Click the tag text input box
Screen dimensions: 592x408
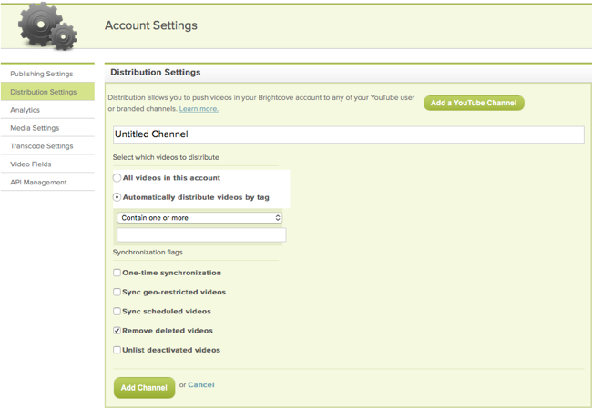click(200, 235)
